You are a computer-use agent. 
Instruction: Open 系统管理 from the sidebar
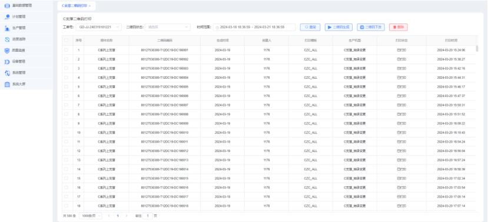pos(26,73)
